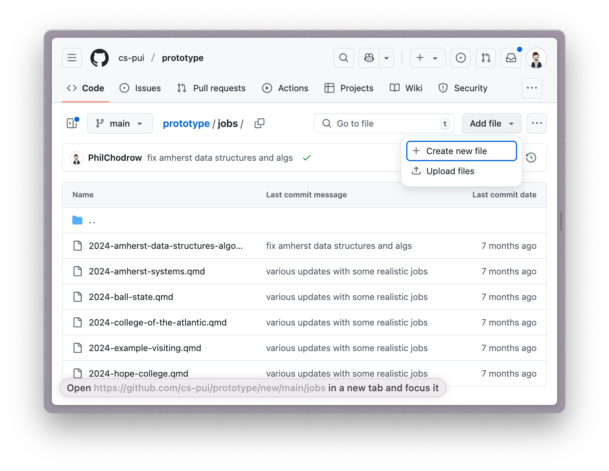Click the Name column header
609x471 pixels.
coord(83,195)
